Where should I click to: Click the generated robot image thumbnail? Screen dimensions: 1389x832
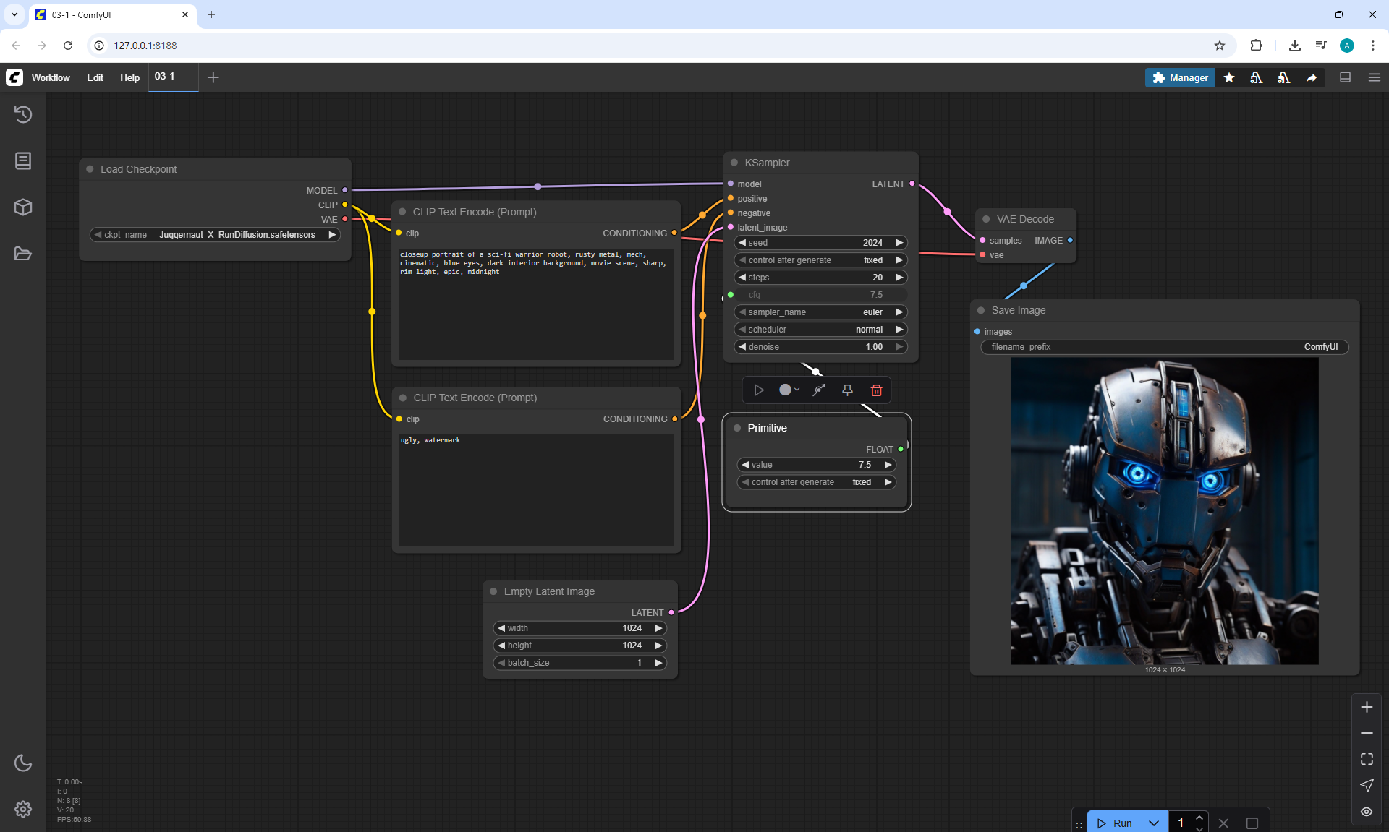click(1164, 511)
